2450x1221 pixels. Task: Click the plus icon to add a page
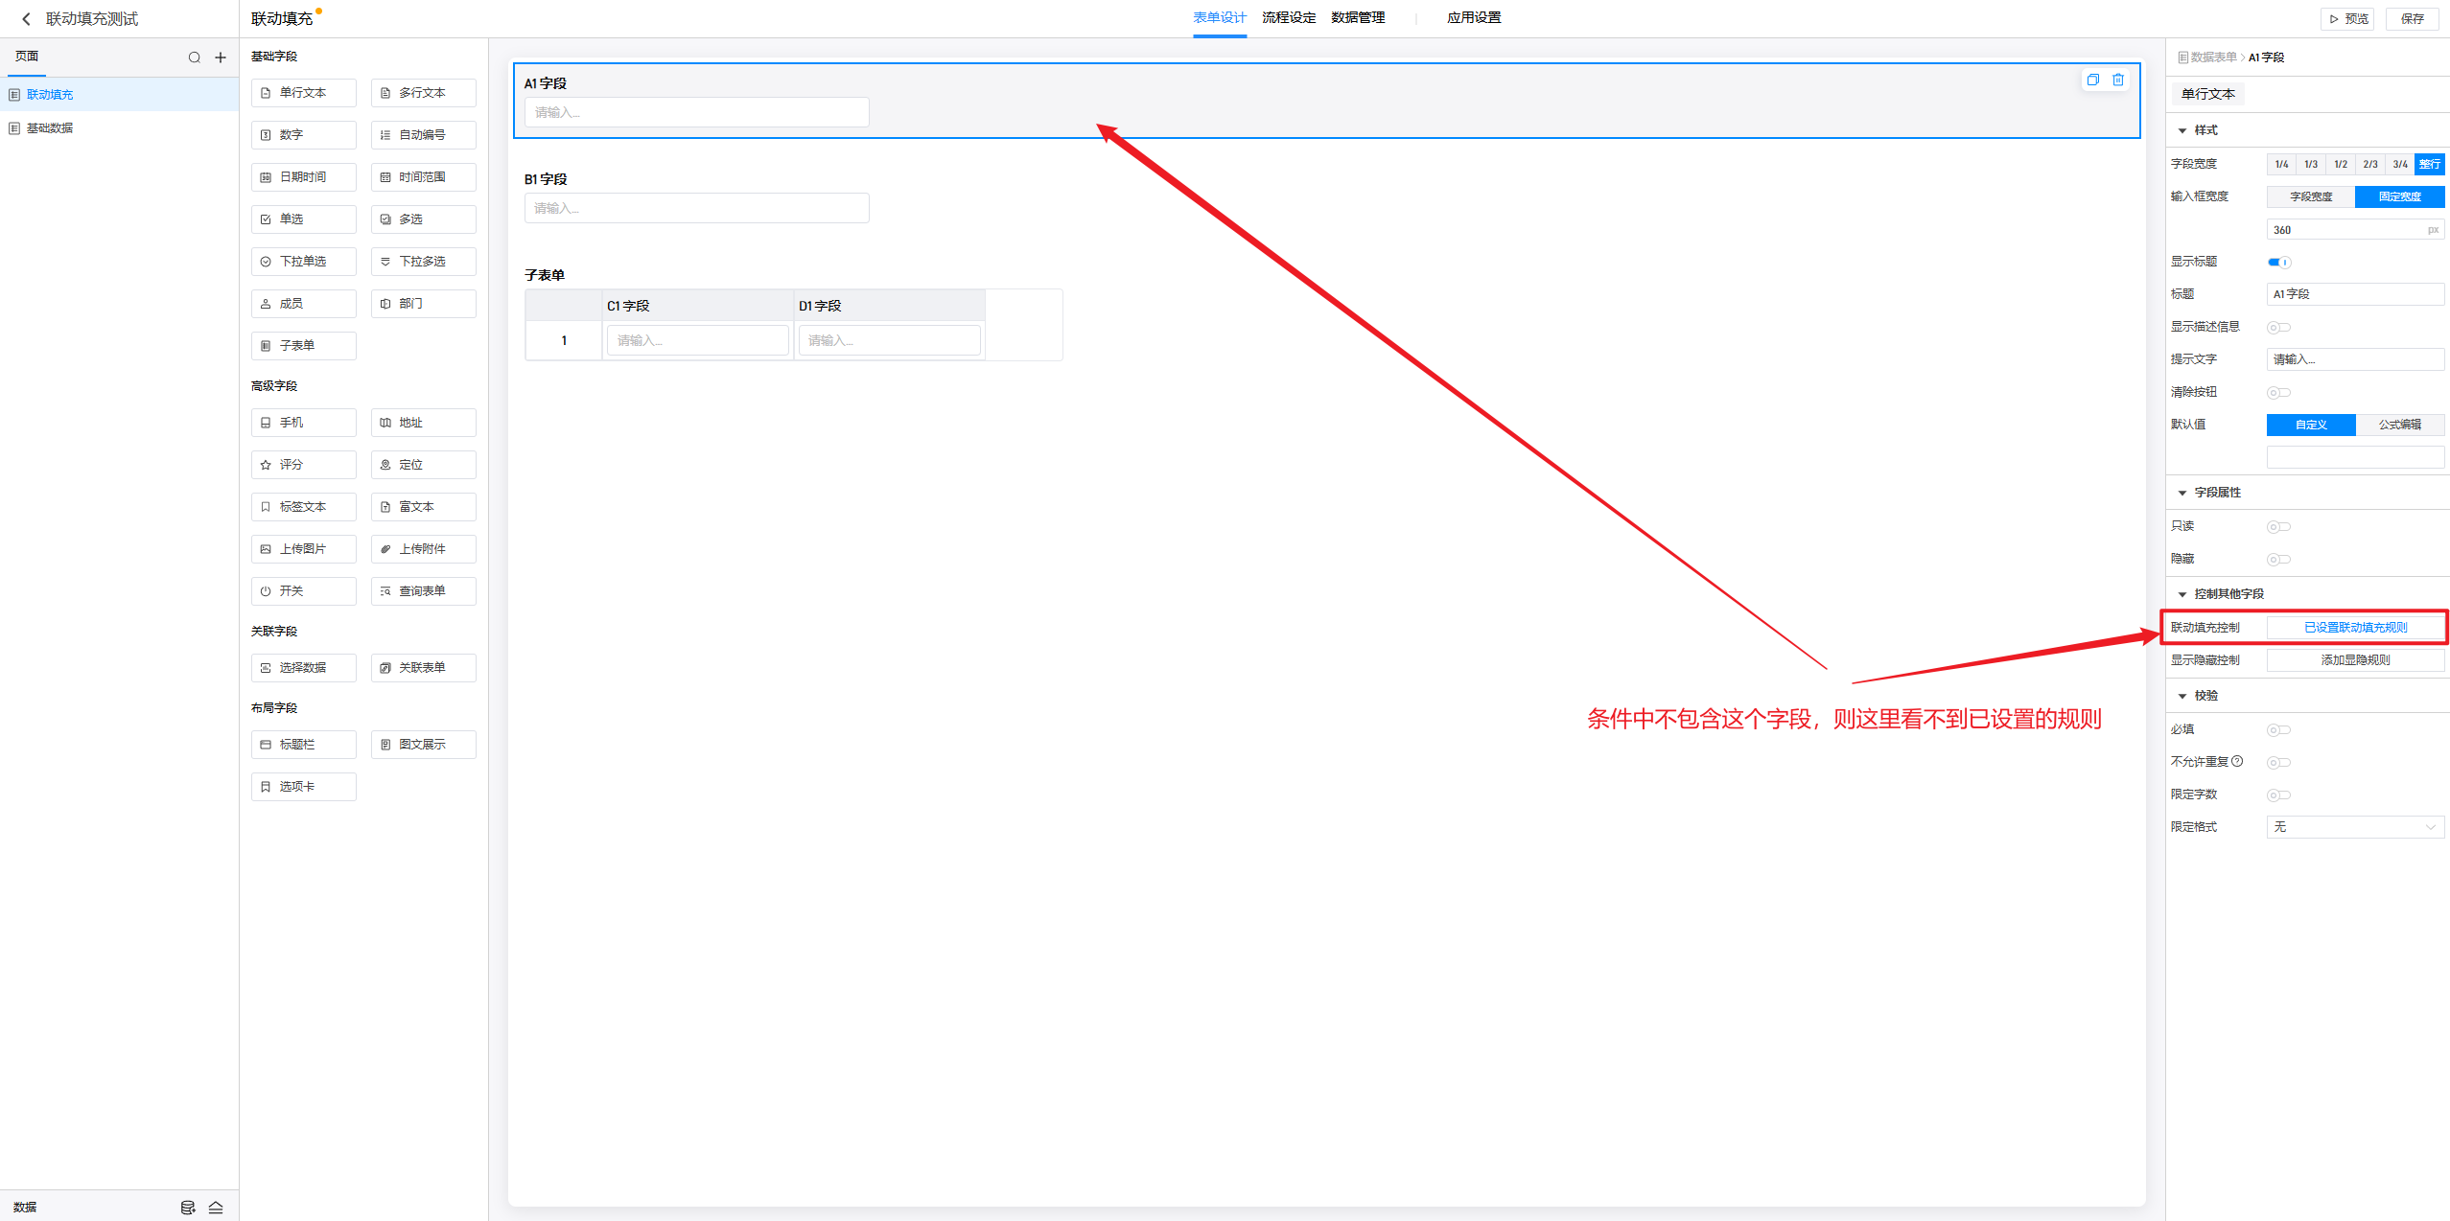tap(221, 58)
